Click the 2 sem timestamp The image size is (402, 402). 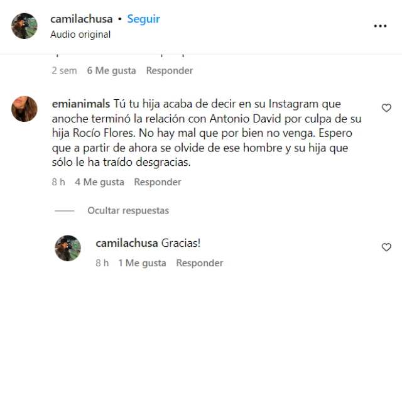64,70
